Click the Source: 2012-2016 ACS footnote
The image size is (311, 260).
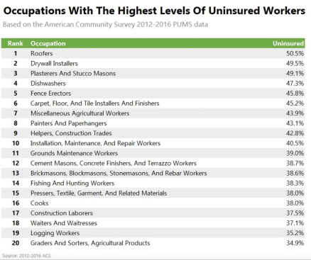pos(26,256)
